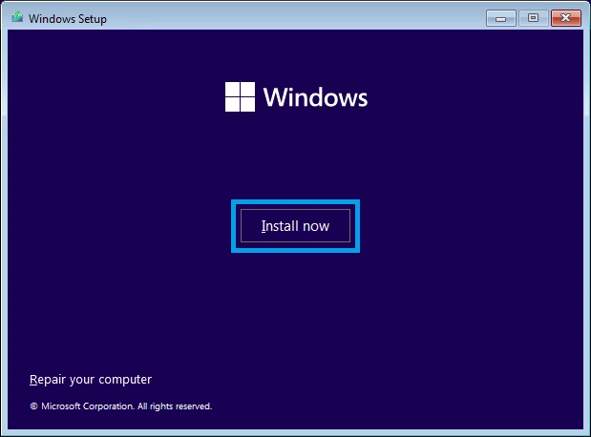The width and height of the screenshot is (591, 437).
Task: Click the Install now button
Action: click(x=295, y=226)
